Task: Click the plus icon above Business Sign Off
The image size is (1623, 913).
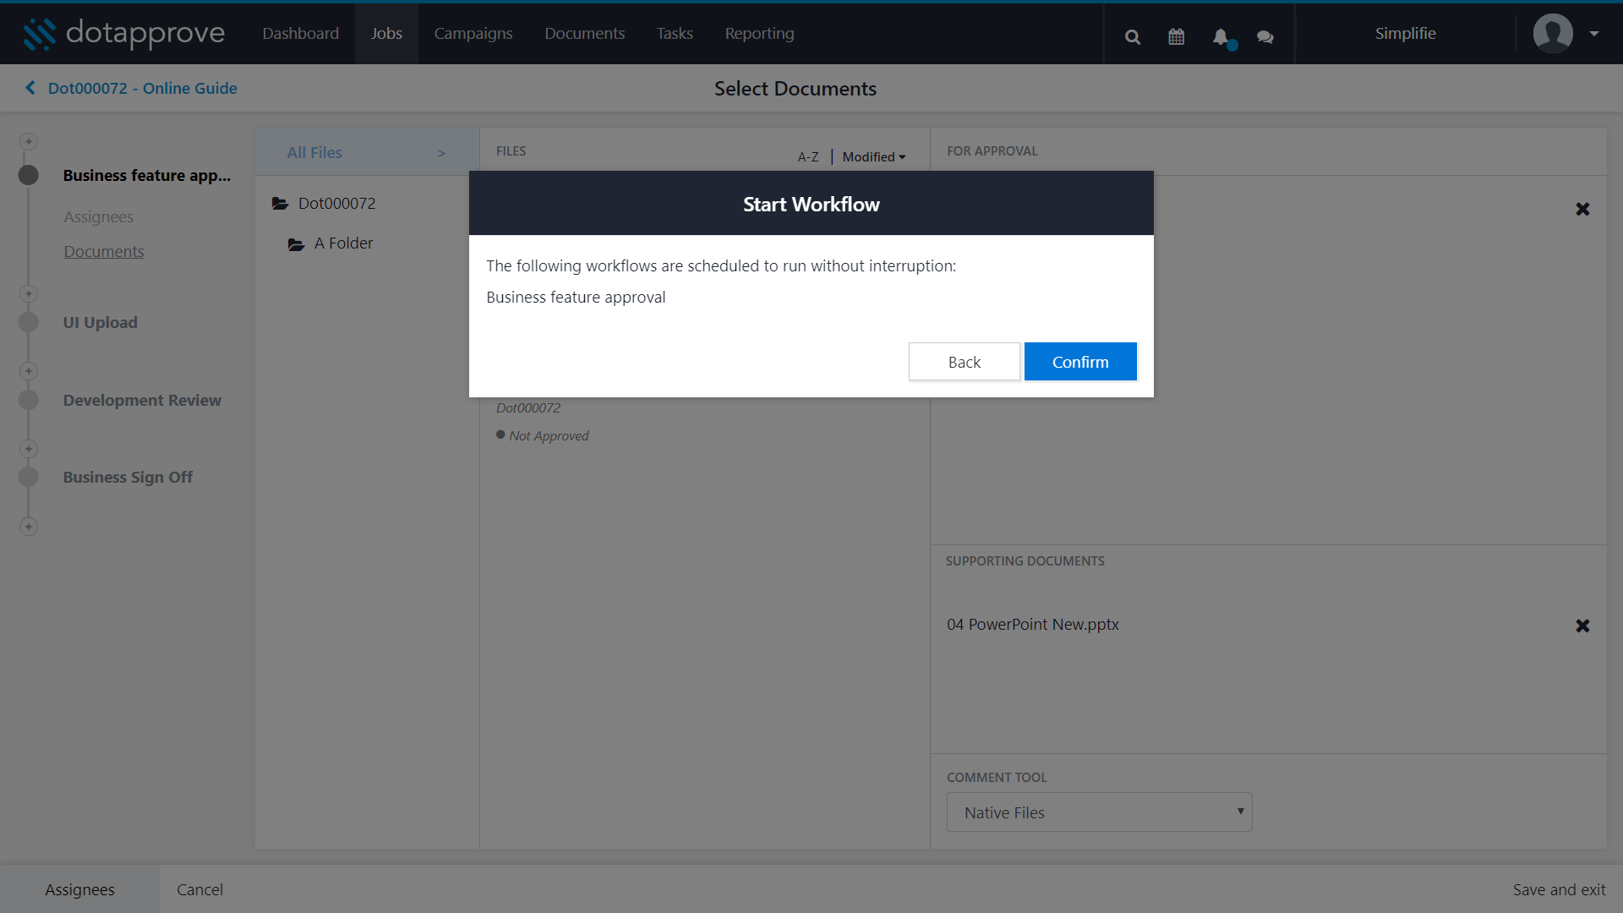Action: [29, 449]
